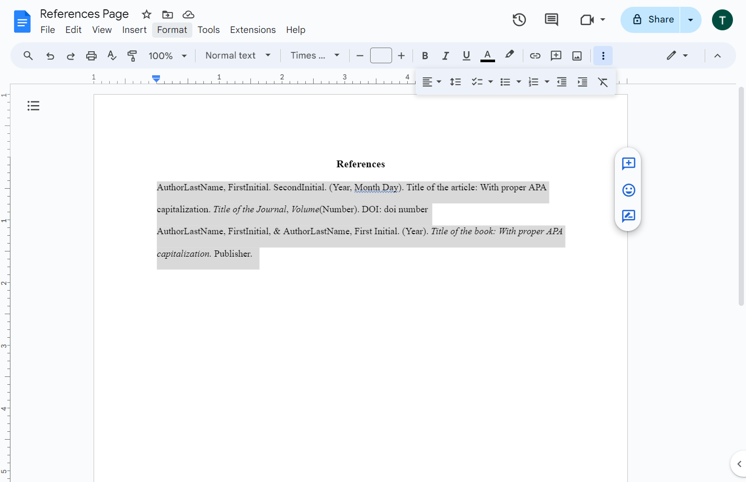746x482 pixels.
Task: Redo the last undone action
Action: 71,55
